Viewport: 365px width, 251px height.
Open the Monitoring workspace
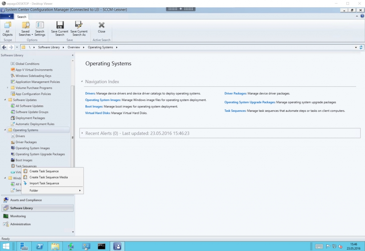37,216
